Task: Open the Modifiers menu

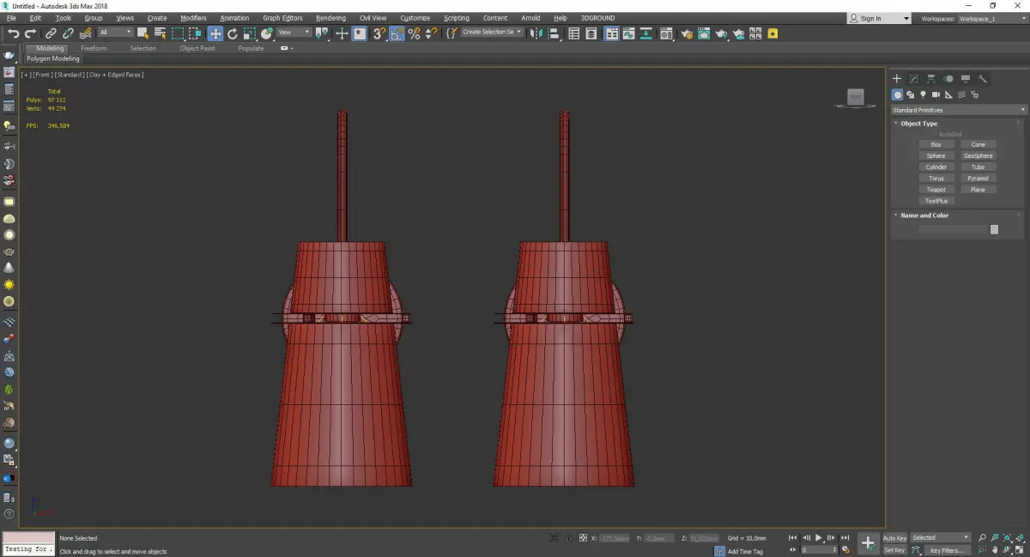Action: 193,18
